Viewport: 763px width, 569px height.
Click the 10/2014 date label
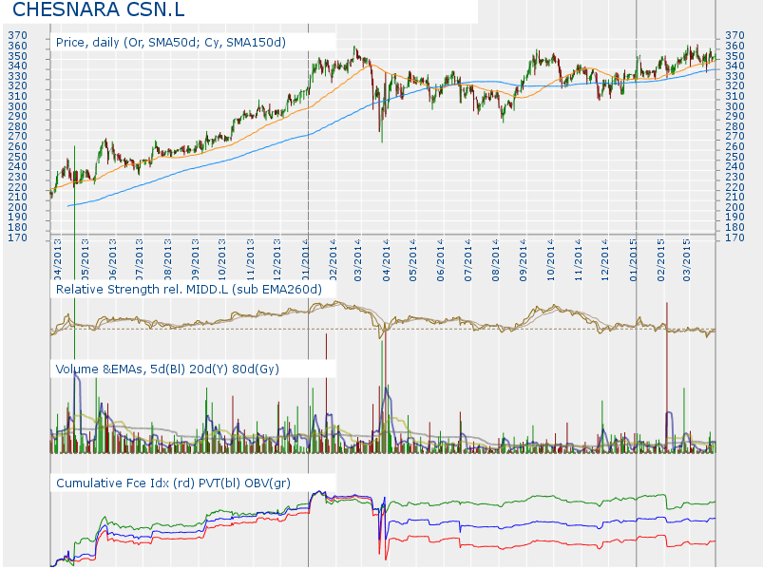(x=550, y=259)
